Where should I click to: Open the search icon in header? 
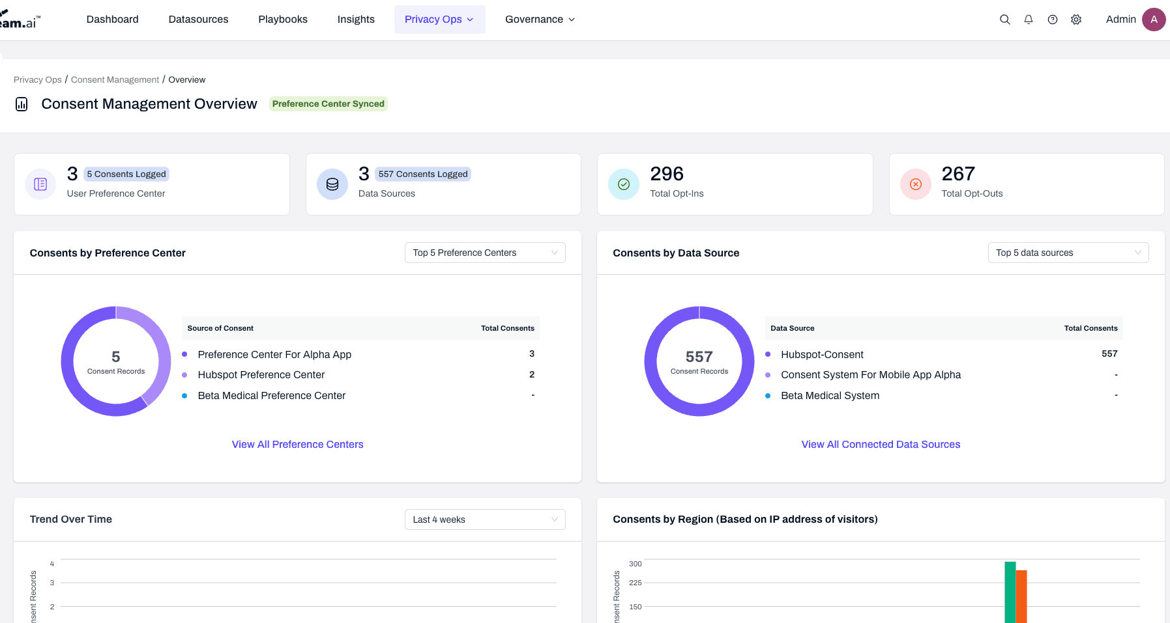click(1004, 20)
